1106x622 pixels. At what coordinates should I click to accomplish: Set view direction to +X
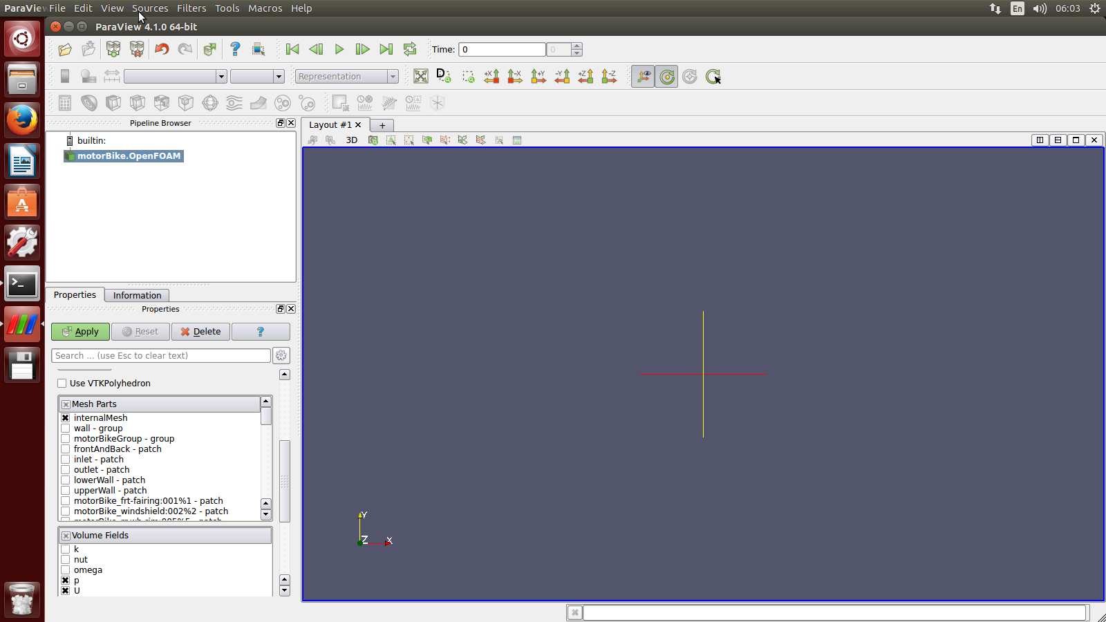point(491,76)
